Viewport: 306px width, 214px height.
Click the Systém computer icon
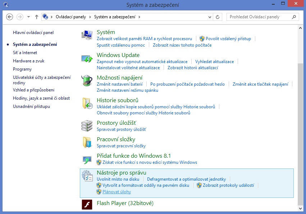click(87, 35)
